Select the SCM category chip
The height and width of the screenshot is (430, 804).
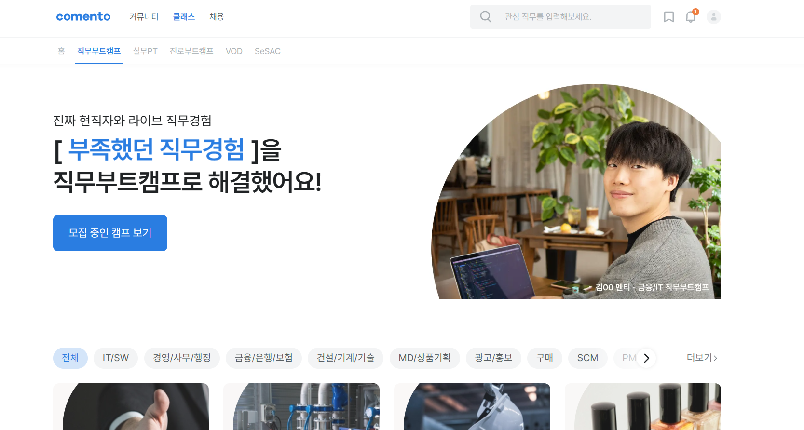tap(587, 358)
